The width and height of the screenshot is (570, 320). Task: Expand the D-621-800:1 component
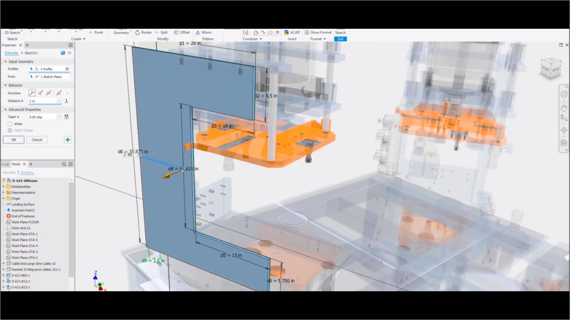tap(3, 275)
